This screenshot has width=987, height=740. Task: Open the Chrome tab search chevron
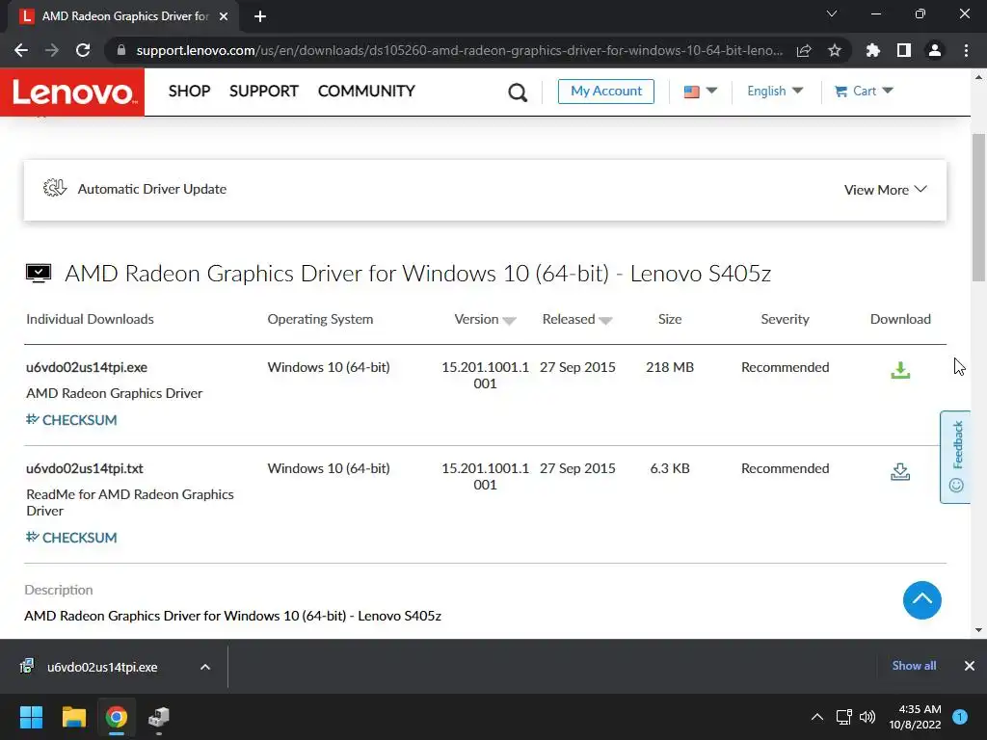(x=832, y=13)
